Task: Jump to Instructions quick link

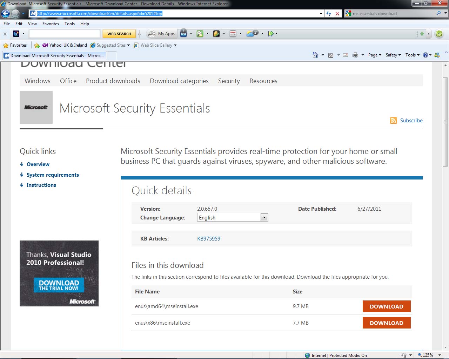Action: [41, 185]
